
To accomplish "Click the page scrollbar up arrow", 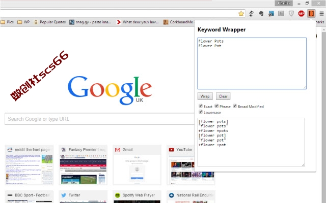I will (324, 30).
